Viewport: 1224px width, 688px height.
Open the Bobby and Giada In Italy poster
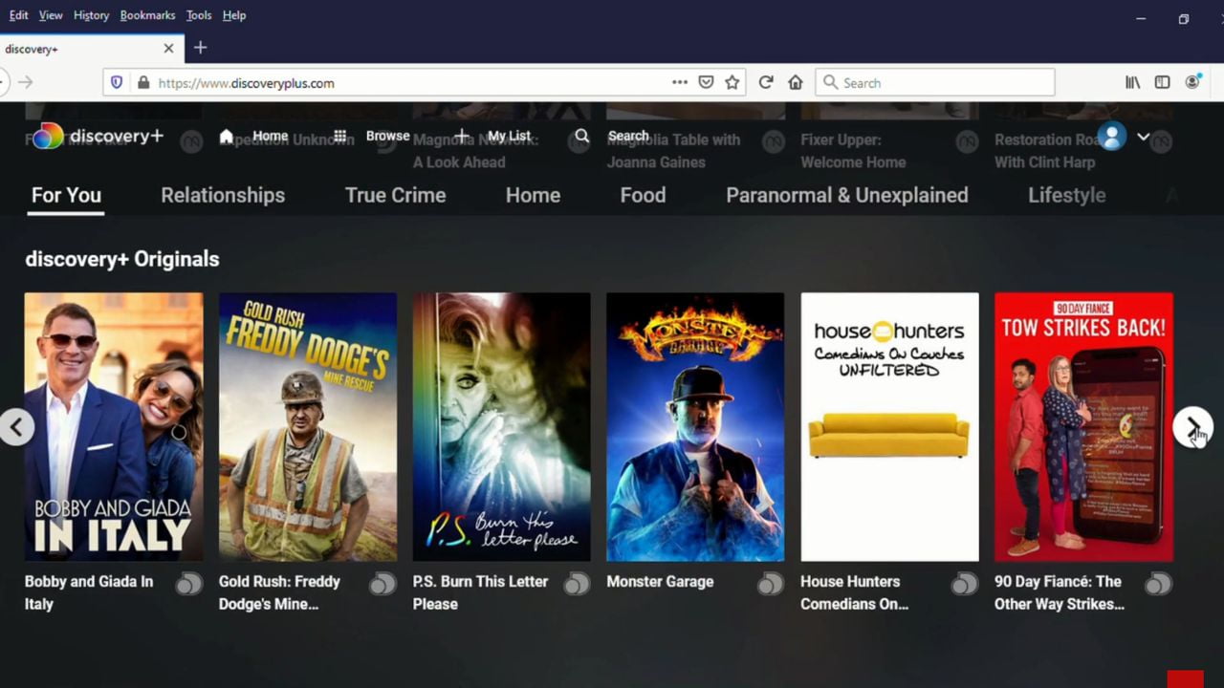coord(114,427)
